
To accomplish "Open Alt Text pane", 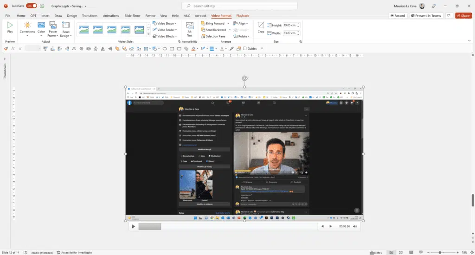I will click(189, 29).
